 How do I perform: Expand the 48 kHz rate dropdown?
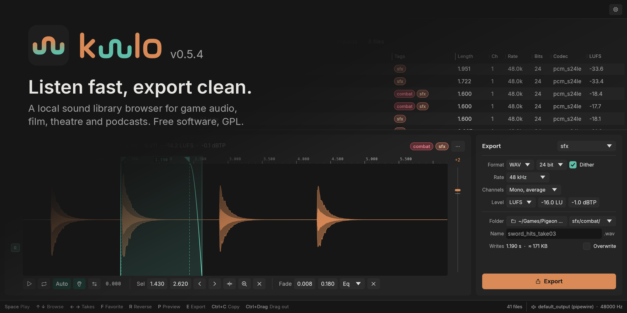pos(528,177)
